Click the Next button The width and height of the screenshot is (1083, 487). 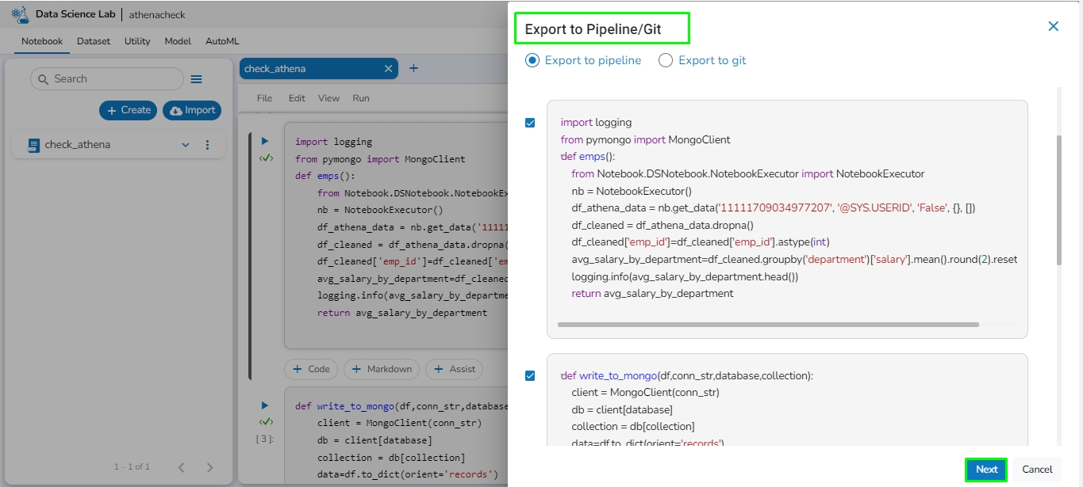tap(986, 470)
